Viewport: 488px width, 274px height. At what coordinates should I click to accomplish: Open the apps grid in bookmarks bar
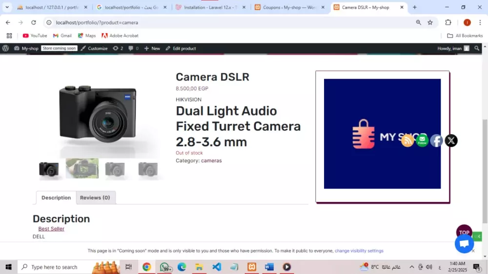tap(9, 36)
